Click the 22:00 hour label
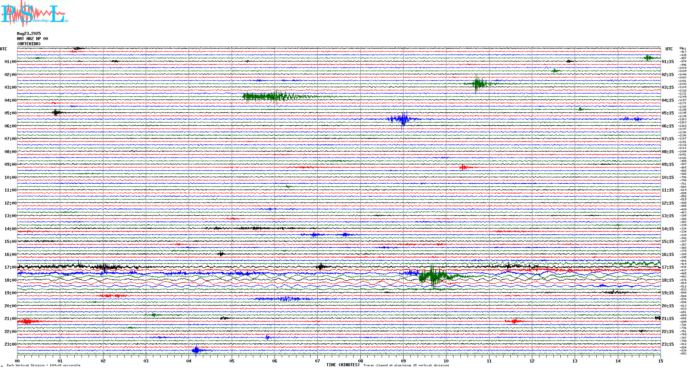688x370 pixels. (10, 332)
